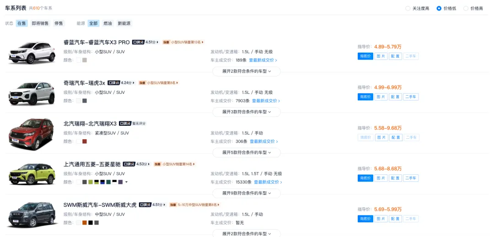Screen dimensions: 494x237
Task: Open SWM斯威汽车-SWM斯威大虎 title link
Action: pyautogui.click(x=100, y=205)
